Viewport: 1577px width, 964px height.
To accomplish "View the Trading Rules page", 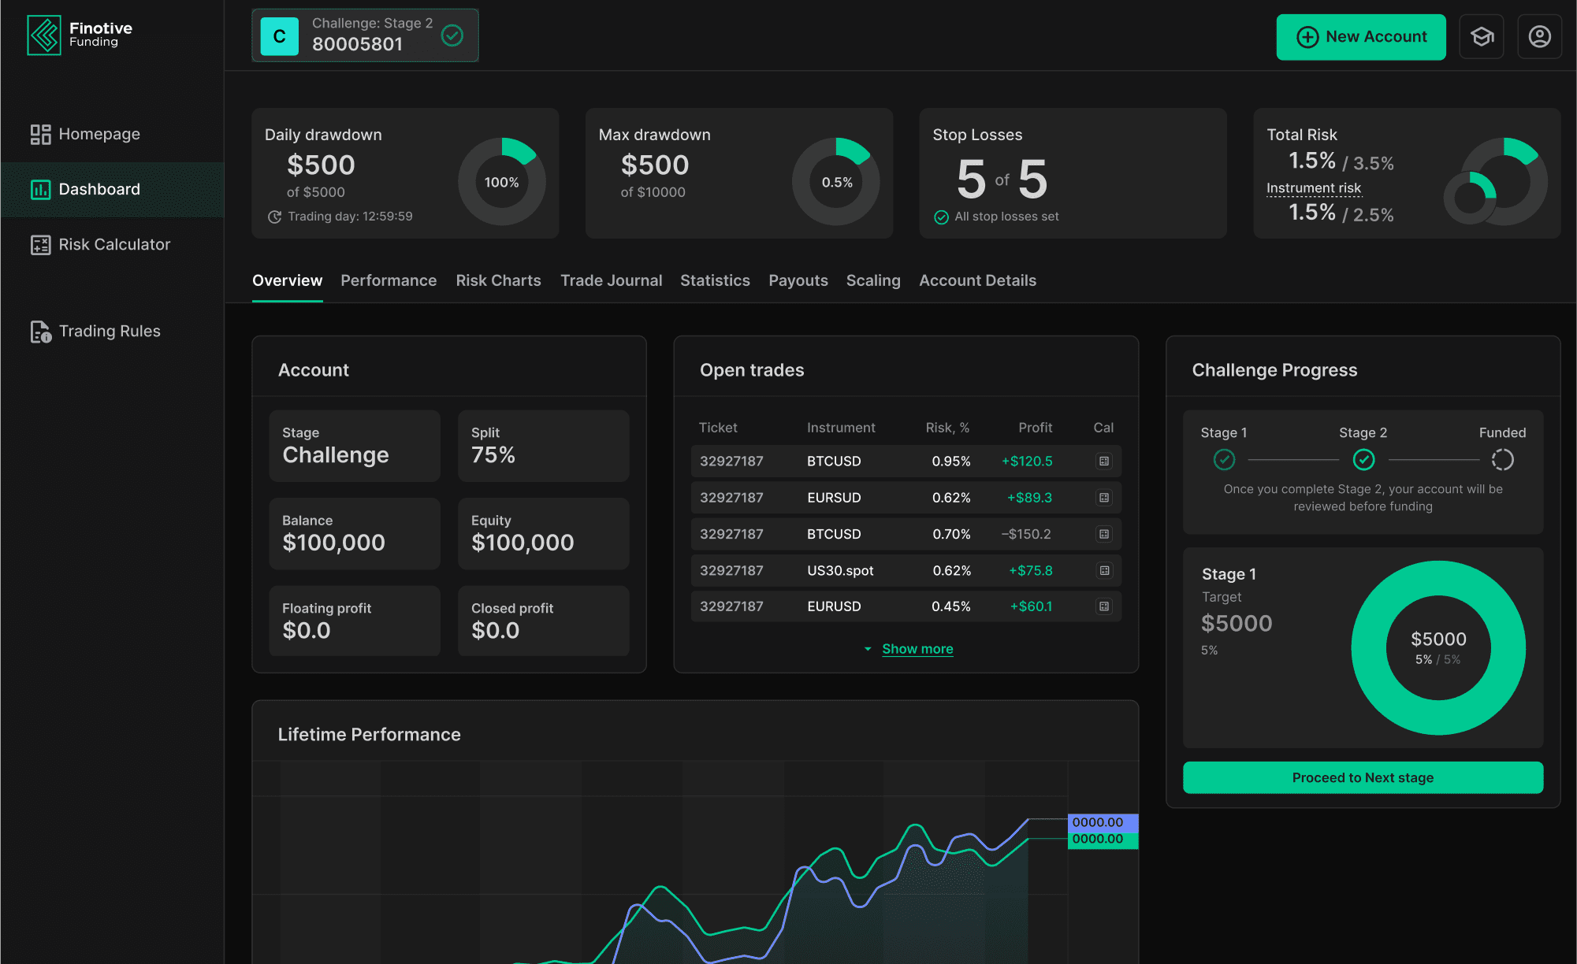I will 110,331.
